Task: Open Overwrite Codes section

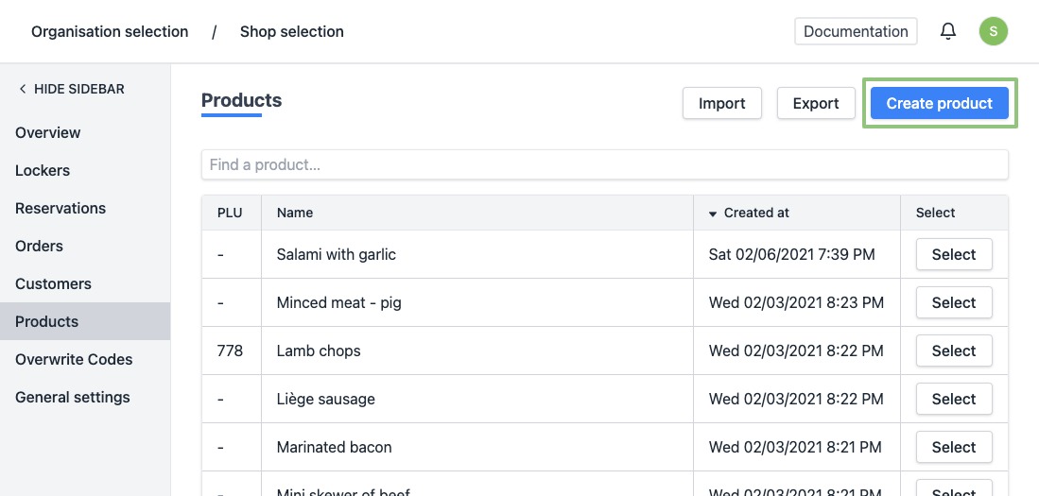Action: (x=74, y=359)
